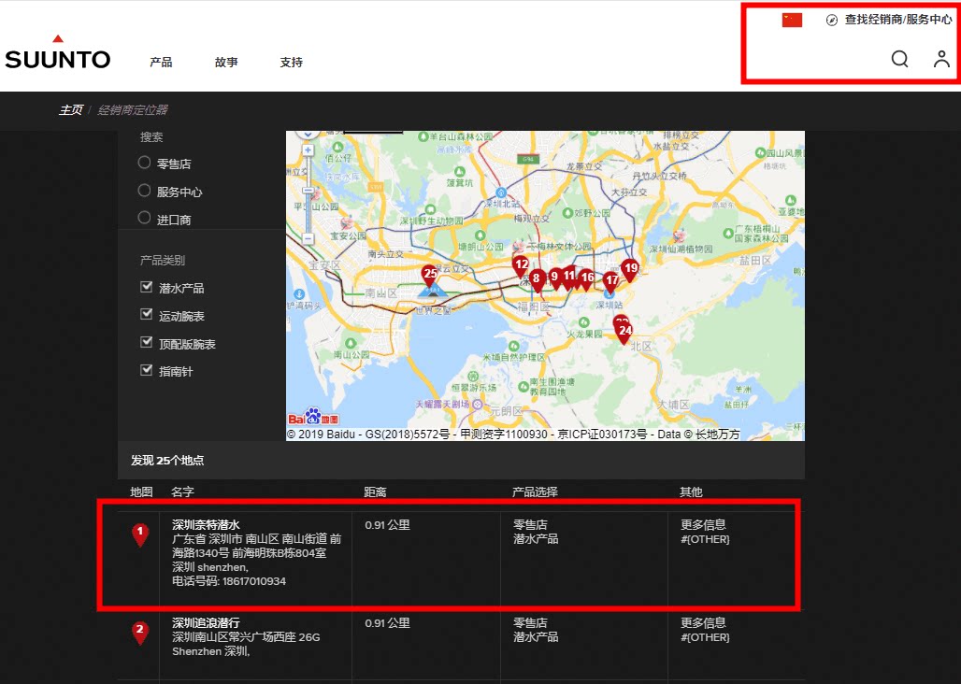
Task: Open the user account icon
Action: pos(941,59)
